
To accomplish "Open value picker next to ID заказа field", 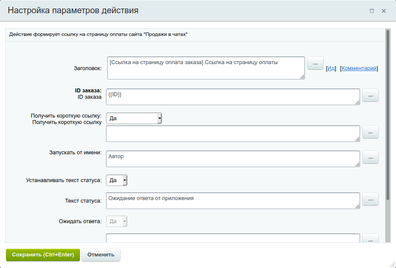I will click(x=370, y=95).
